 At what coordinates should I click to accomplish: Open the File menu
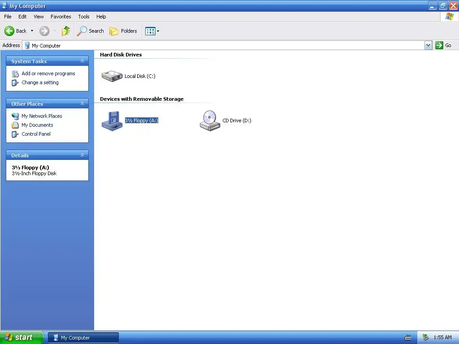[x=8, y=17]
